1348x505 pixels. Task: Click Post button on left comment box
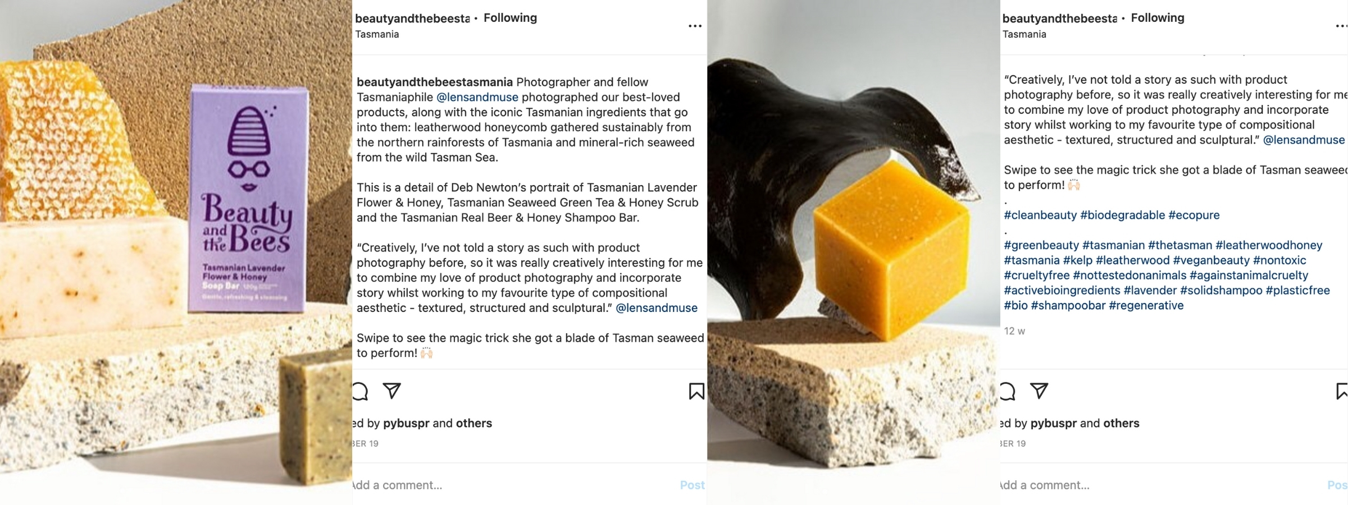click(x=692, y=485)
